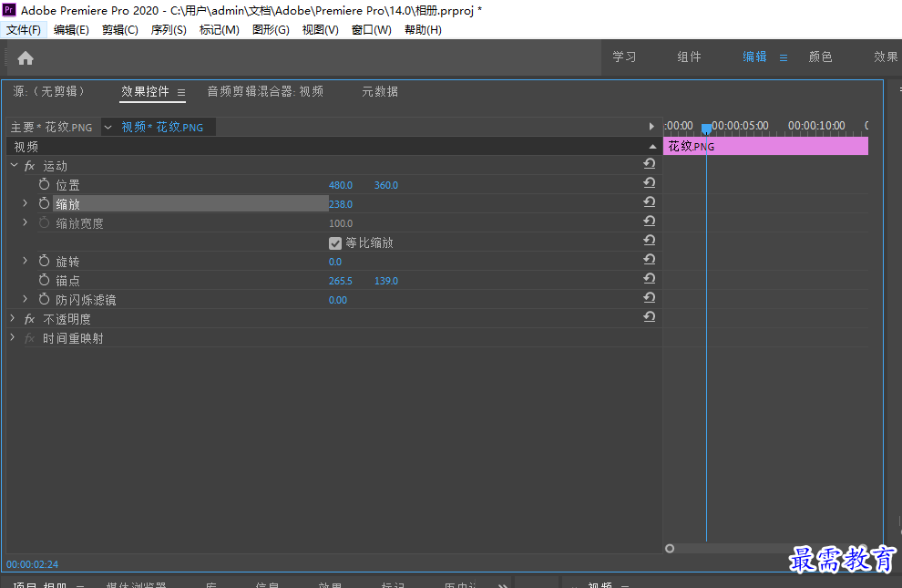Switch to the 源:(无剪辑) tab
Screen dimensions: 902x588
coord(49,91)
